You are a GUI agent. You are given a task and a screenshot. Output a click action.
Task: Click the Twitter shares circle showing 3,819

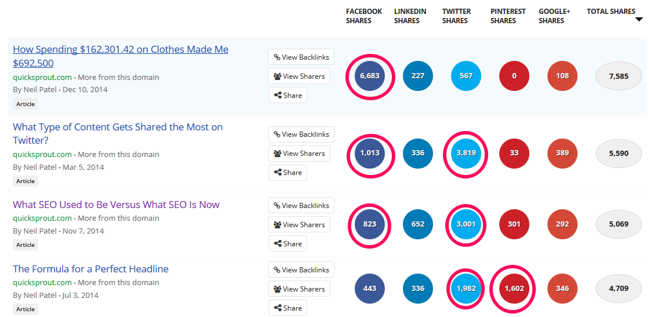pyautogui.click(x=466, y=154)
